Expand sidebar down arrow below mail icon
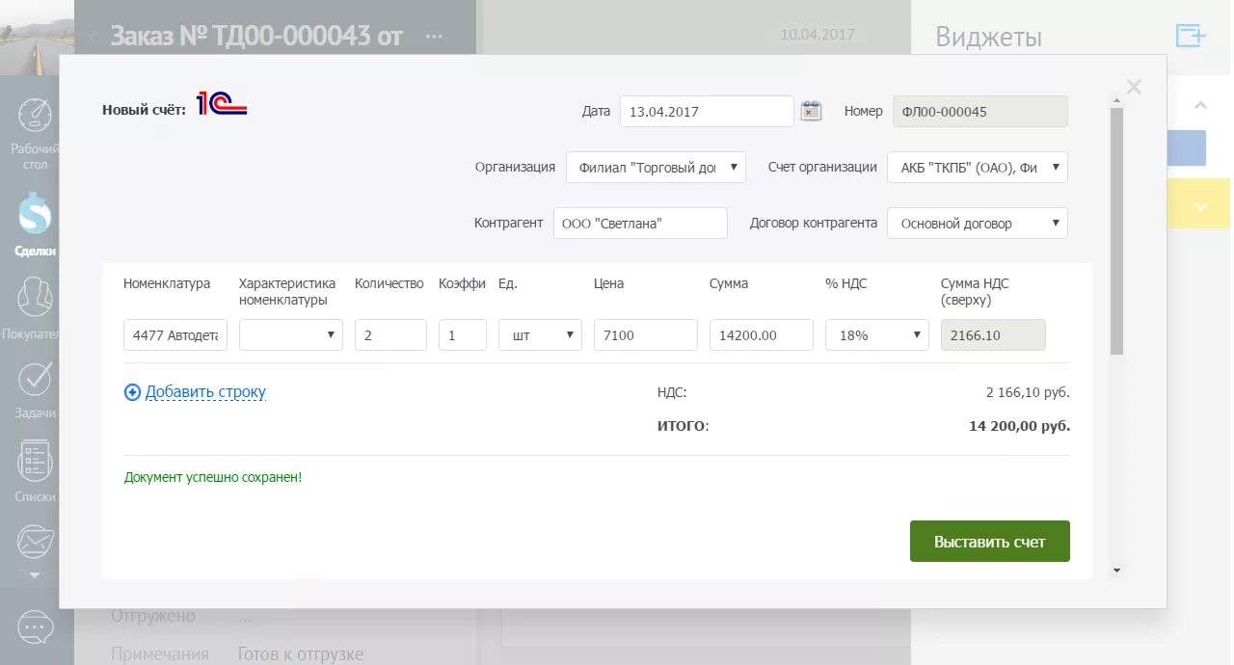Image resolution: width=1234 pixels, height=665 pixels. click(x=36, y=574)
